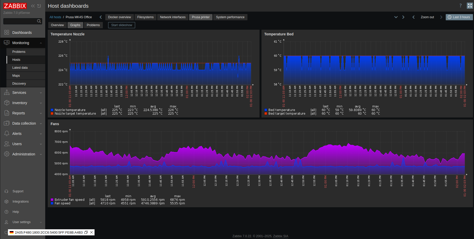The height and width of the screenshot is (239, 474).
Task: Open the Docker overview tab
Action: coord(119,17)
